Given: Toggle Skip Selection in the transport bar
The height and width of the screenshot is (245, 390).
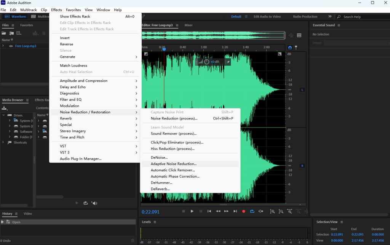Looking at the screenshot, I should 261,211.
